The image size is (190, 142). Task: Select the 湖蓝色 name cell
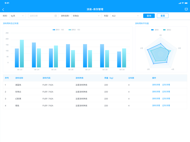18,85
